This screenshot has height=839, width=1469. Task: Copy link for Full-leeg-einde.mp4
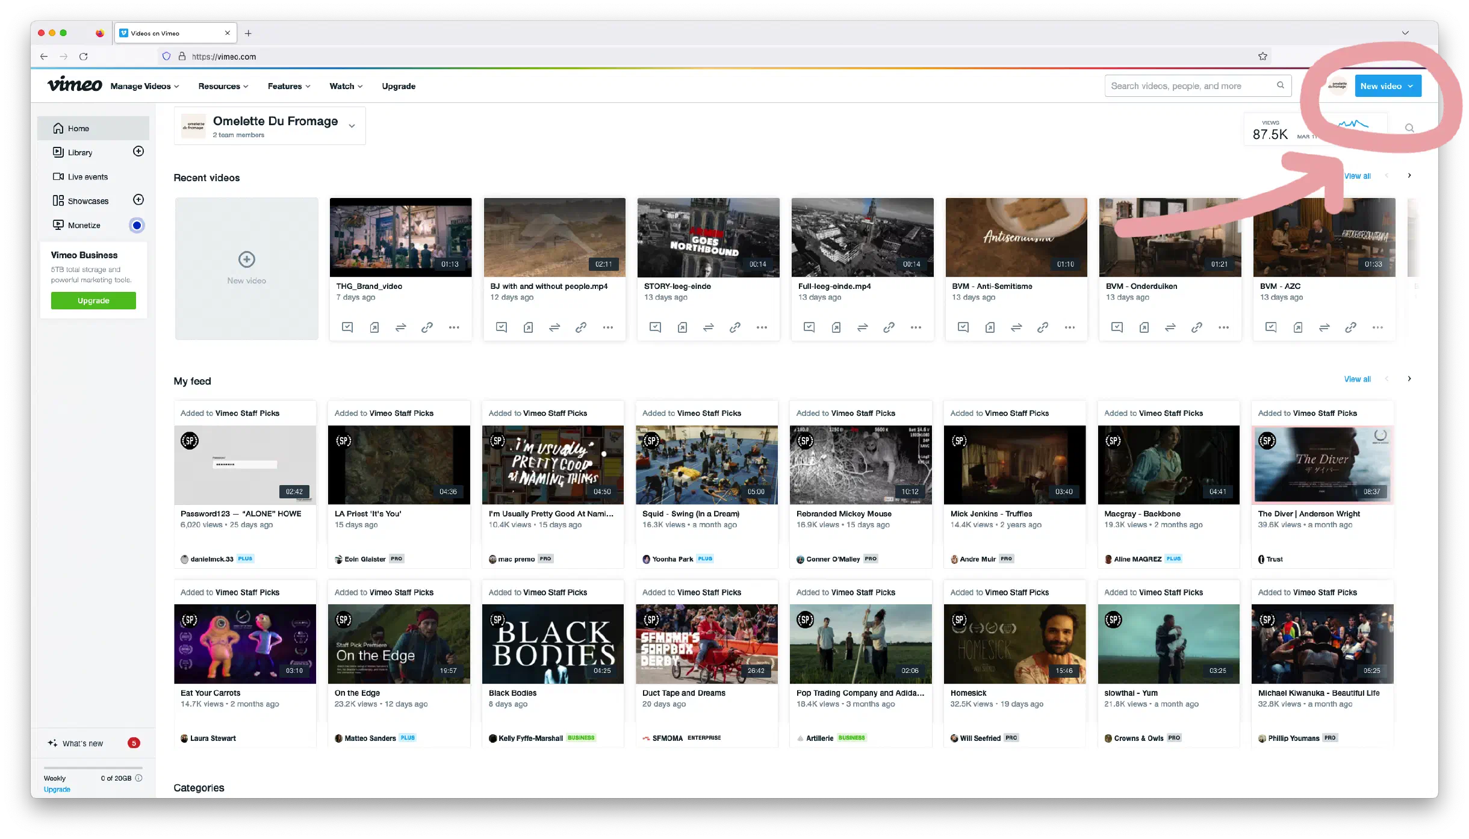[x=889, y=327]
